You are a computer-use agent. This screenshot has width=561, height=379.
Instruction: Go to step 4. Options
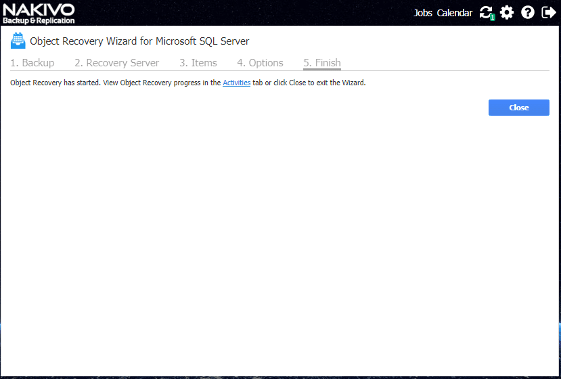(x=260, y=63)
